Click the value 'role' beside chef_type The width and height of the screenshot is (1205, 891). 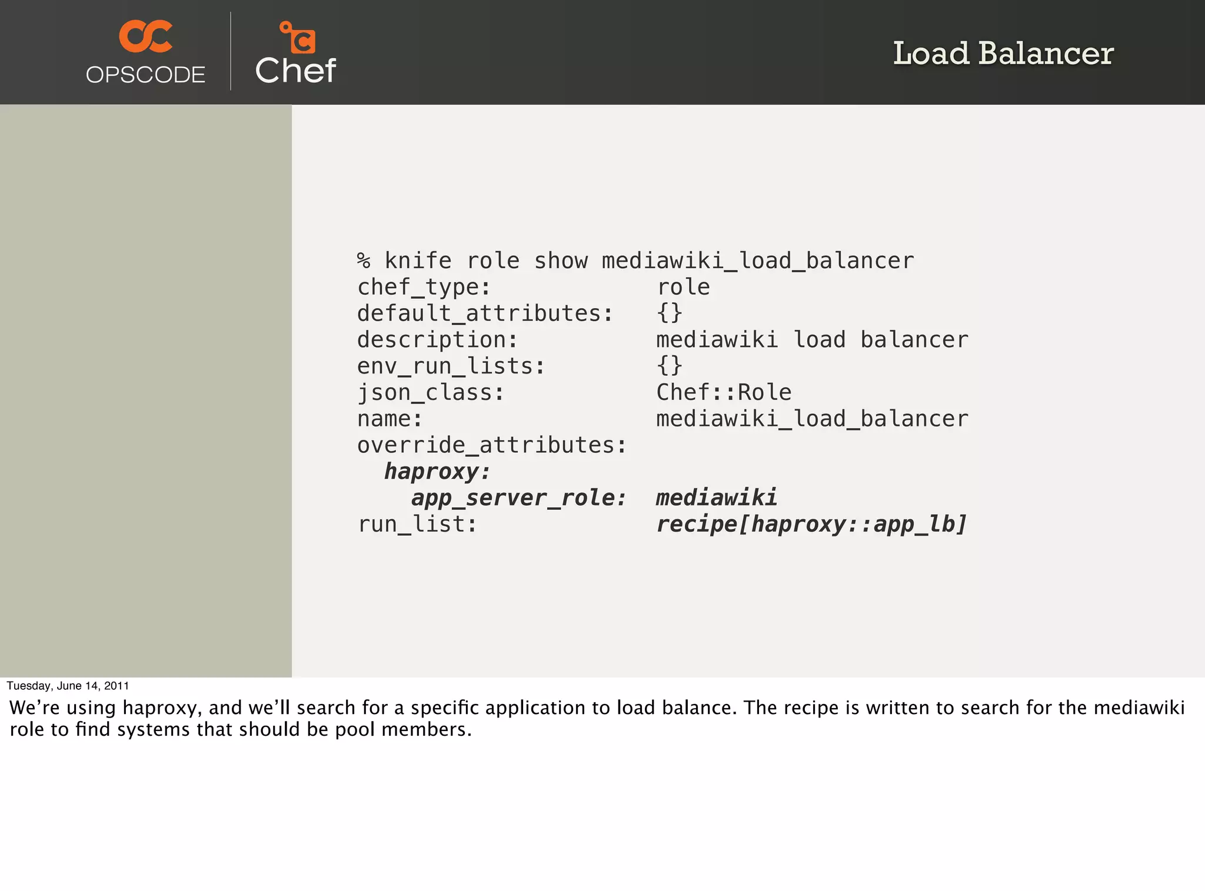(683, 287)
